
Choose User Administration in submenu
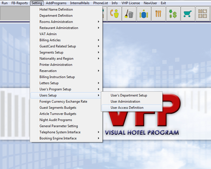coord(132,102)
